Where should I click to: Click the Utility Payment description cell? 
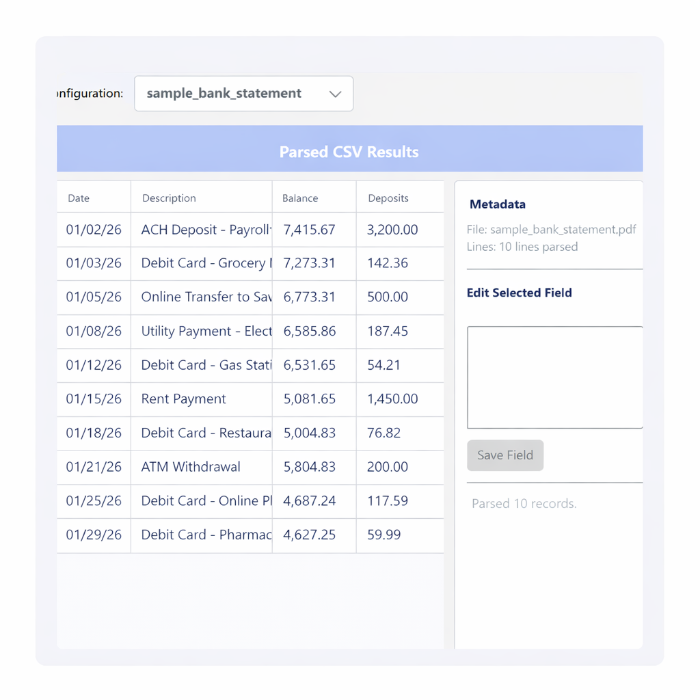coord(205,332)
